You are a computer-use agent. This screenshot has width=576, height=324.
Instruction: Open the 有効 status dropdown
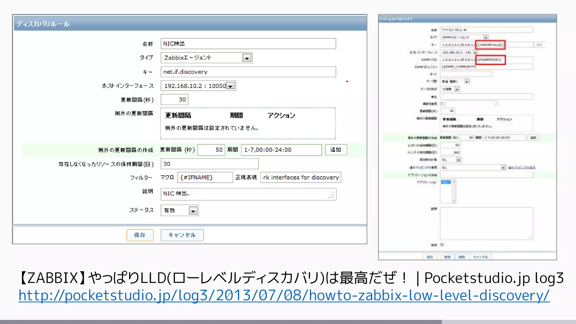point(180,210)
